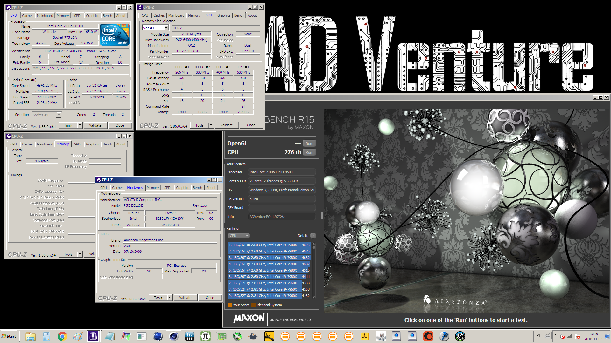Click Tools button in the CPU tab window
The width and height of the screenshot is (611, 343).
click(68, 125)
